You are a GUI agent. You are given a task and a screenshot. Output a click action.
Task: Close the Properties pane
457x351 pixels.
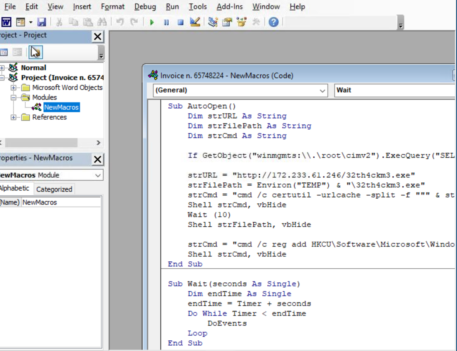coord(98,159)
